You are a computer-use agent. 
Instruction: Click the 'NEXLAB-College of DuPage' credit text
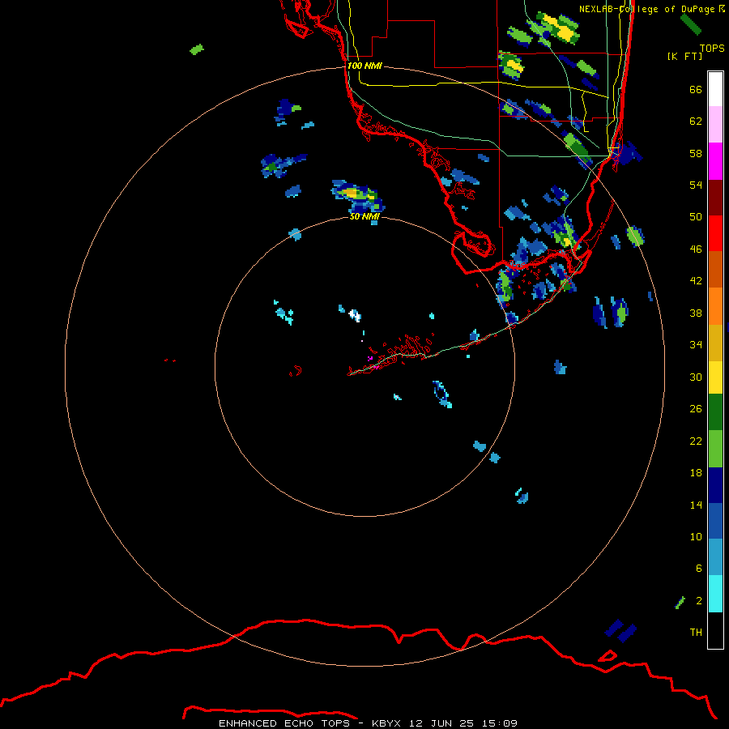pyautogui.click(x=646, y=9)
